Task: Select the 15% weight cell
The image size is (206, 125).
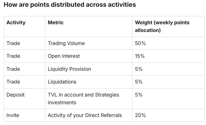Action: click(x=140, y=56)
